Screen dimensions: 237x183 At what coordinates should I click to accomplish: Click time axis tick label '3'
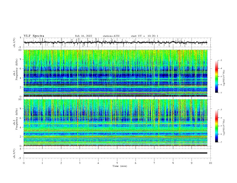(x=80, y=163)
